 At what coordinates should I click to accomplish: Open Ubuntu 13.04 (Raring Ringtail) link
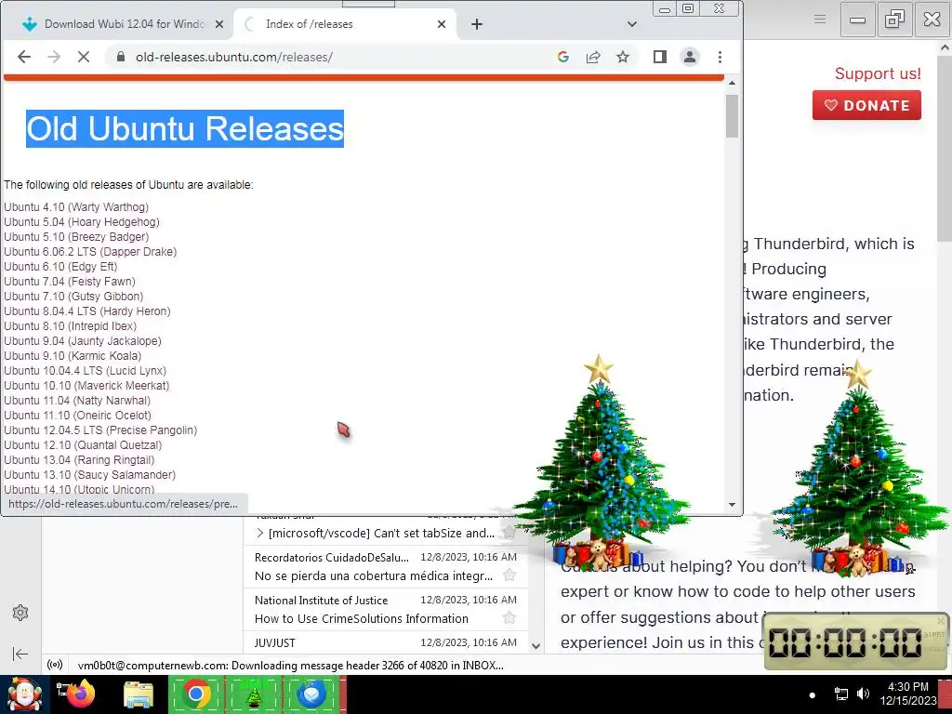(x=80, y=460)
